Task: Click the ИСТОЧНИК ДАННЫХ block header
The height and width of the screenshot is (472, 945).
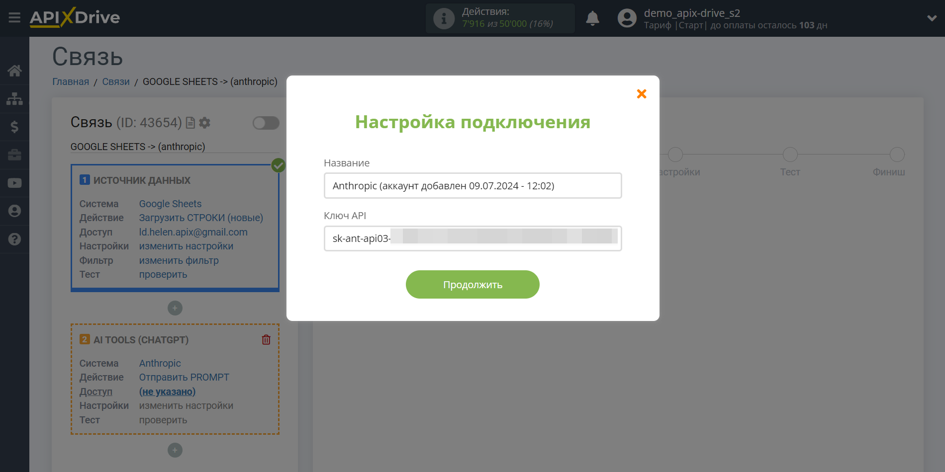Action: pos(142,180)
